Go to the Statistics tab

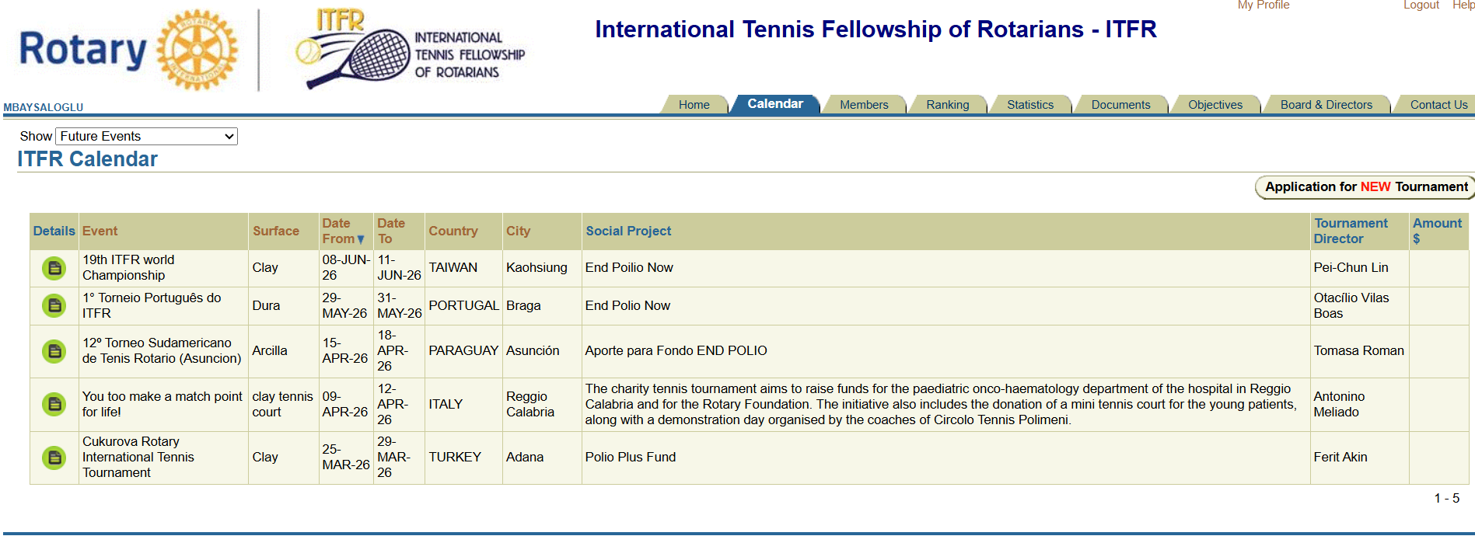click(x=1029, y=105)
